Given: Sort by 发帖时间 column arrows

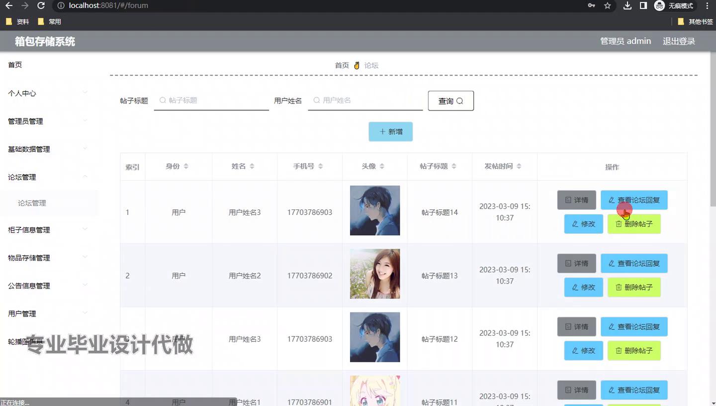Looking at the screenshot, I should [519, 166].
